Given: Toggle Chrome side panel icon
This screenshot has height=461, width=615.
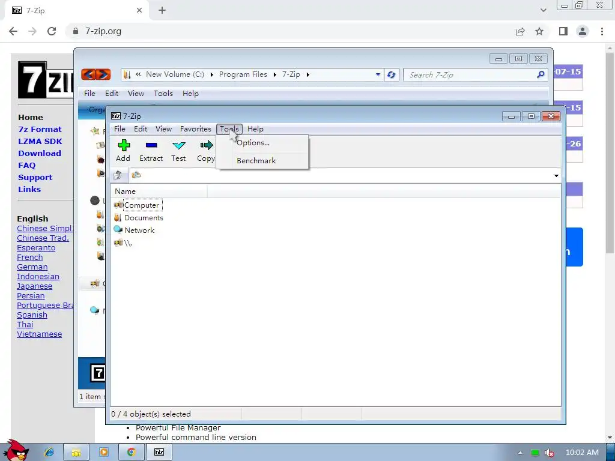Looking at the screenshot, I should (563, 31).
